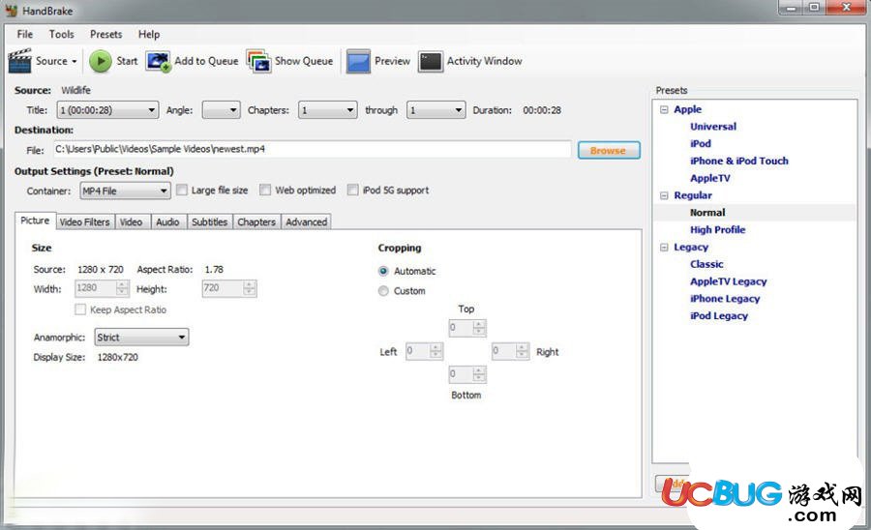Switch to the Video tab
The image size is (871, 530).
click(x=131, y=222)
